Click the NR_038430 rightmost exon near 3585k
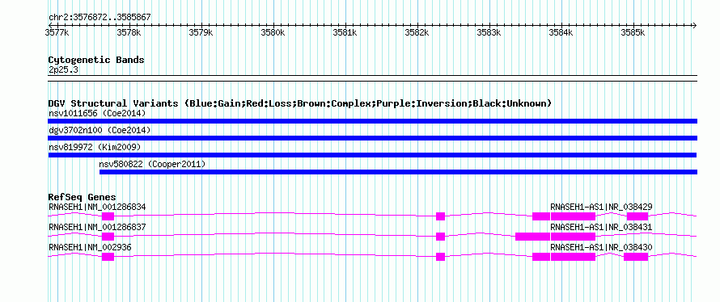Viewport: 720px width, 302px height. click(x=636, y=257)
